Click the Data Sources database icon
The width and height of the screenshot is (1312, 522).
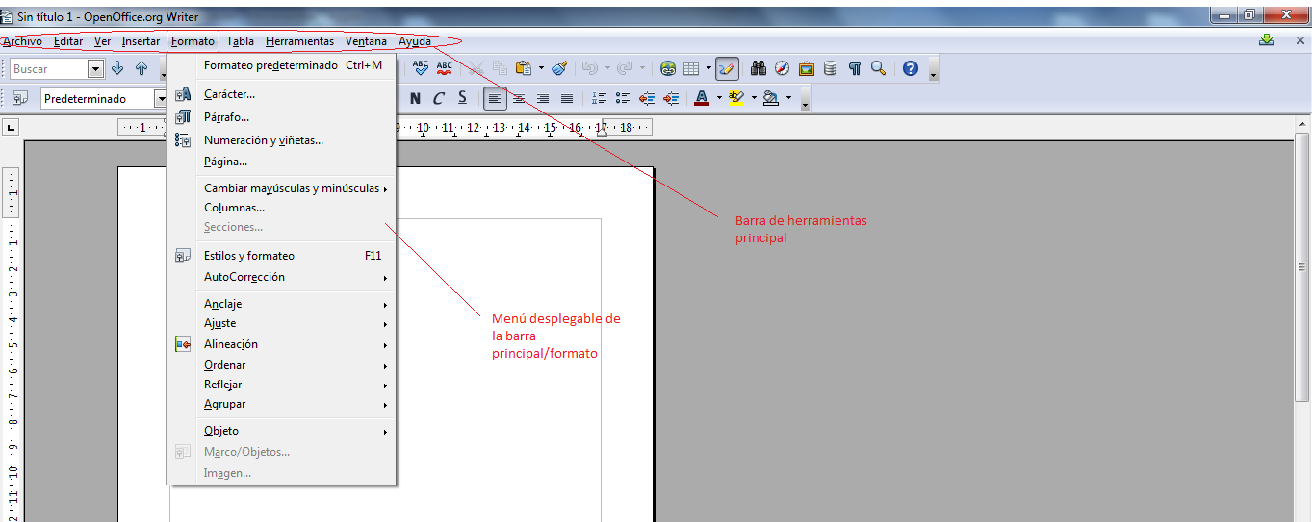tap(830, 68)
